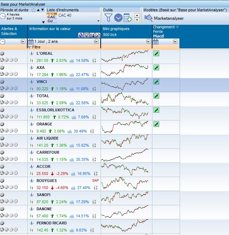Click the green MACD arrow icon for VINCI

point(156,82)
